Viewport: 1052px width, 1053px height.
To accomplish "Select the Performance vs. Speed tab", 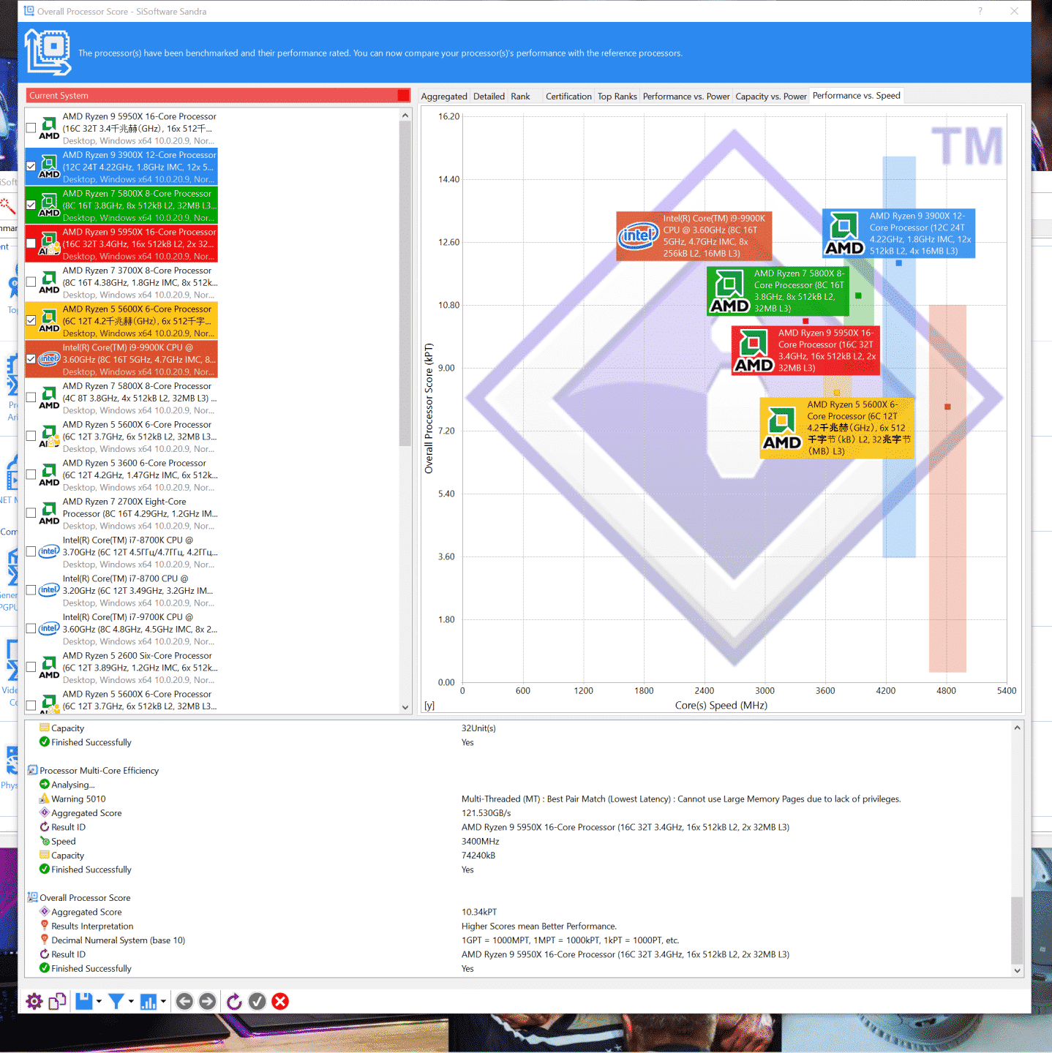I will click(857, 95).
